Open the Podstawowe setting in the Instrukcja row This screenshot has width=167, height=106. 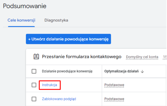(x=114, y=85)
